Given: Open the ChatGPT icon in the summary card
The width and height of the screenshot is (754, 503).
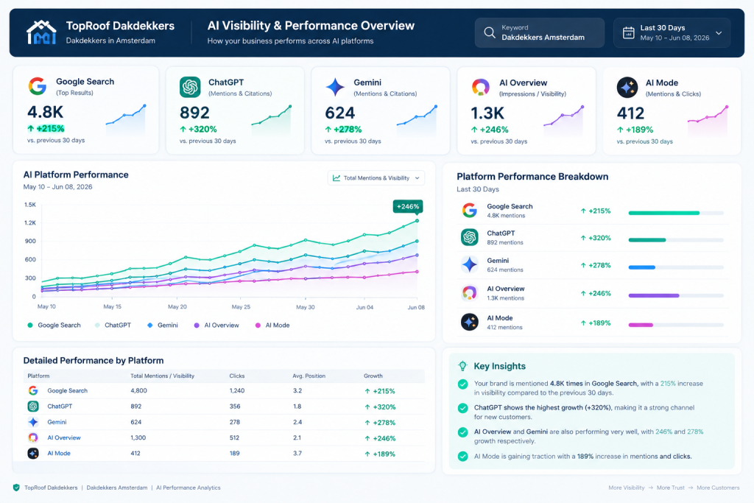Looking at the screenshot, I should (x=190, y=87).
